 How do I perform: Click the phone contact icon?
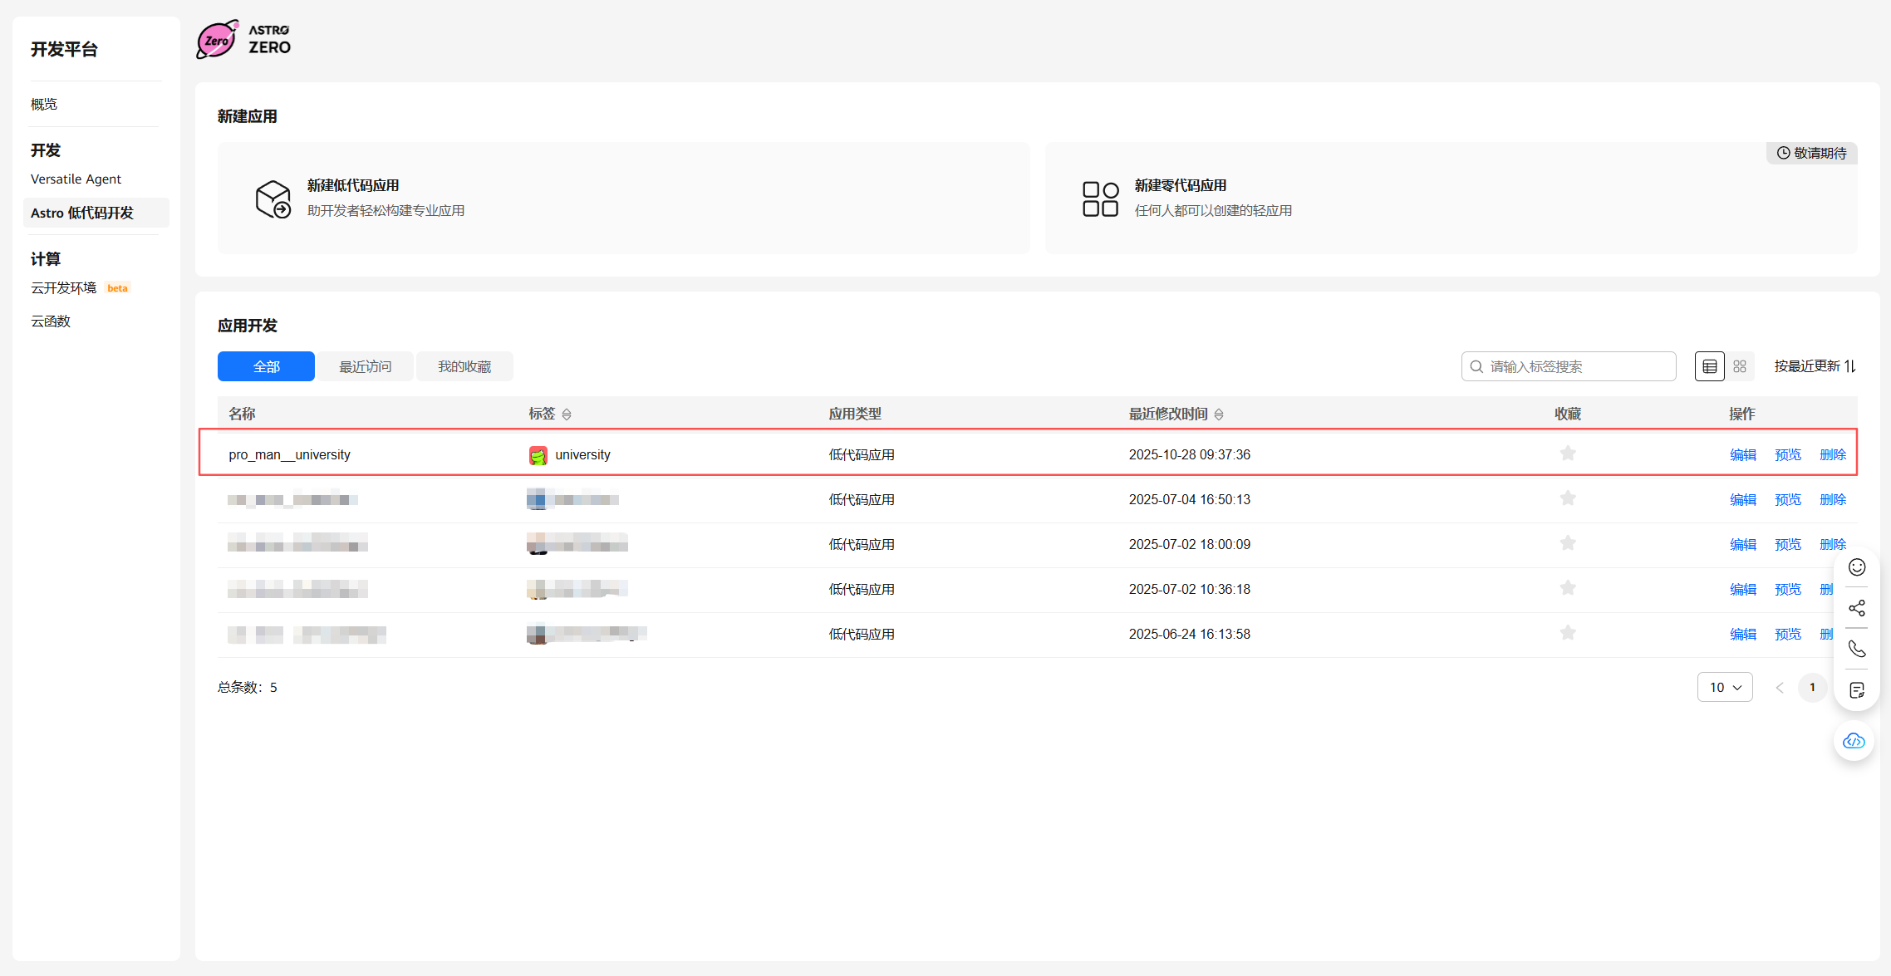[1857, 649]
